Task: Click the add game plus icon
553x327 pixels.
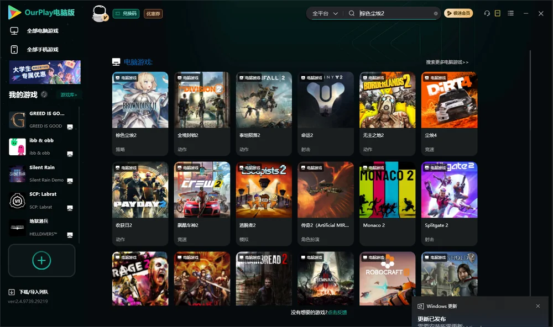Action: 41,260
